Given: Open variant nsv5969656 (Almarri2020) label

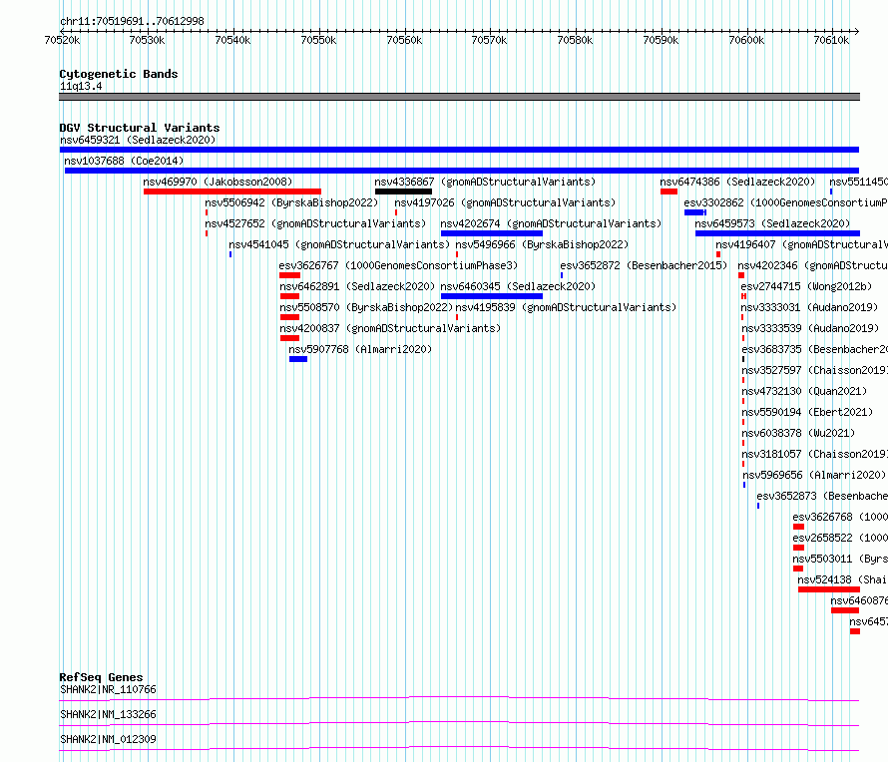Looking at the screenshot, I should (814, 475).
